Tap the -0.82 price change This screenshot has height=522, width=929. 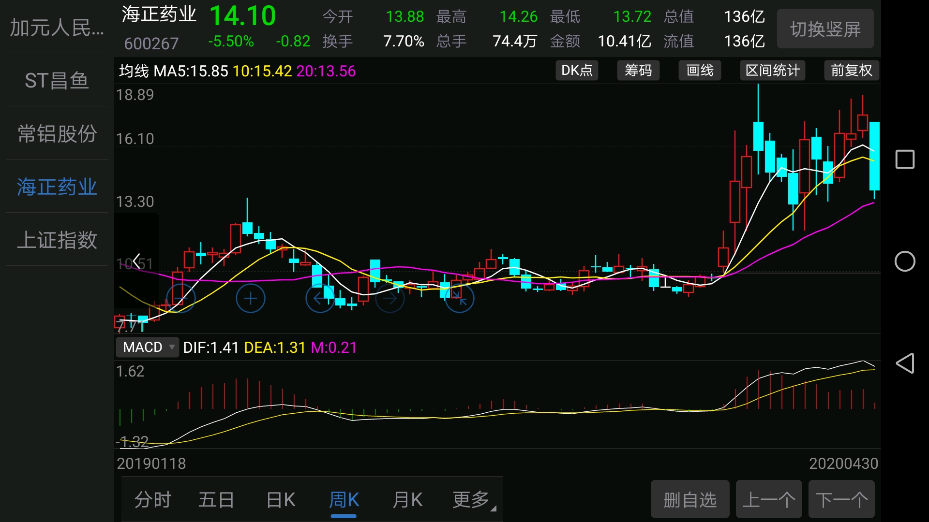[x=293, y=41]
